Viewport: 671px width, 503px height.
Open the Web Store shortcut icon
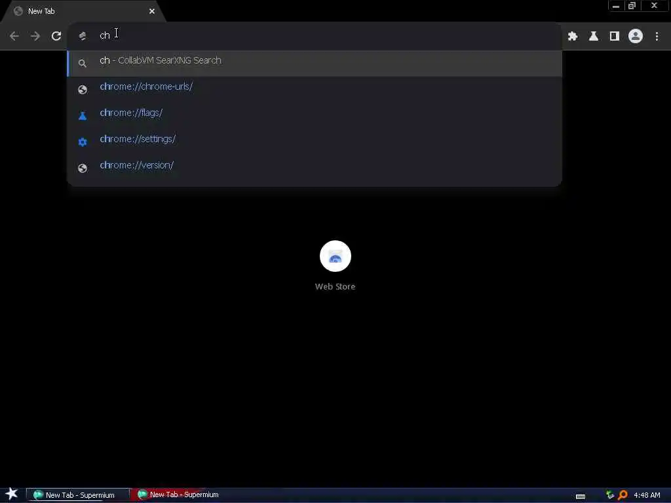[335, 256]
